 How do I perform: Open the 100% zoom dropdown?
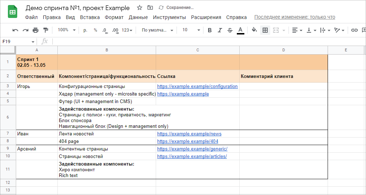click(66, 30)
